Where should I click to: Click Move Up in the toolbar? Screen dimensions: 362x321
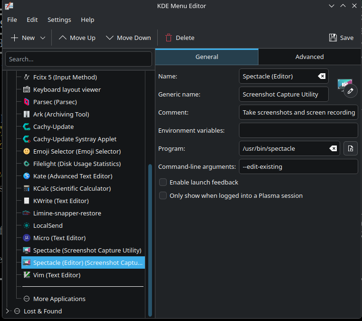tap(77, 38)
